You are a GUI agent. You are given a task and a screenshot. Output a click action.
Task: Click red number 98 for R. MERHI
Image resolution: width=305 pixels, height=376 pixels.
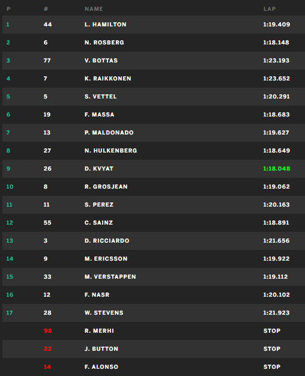47,331
